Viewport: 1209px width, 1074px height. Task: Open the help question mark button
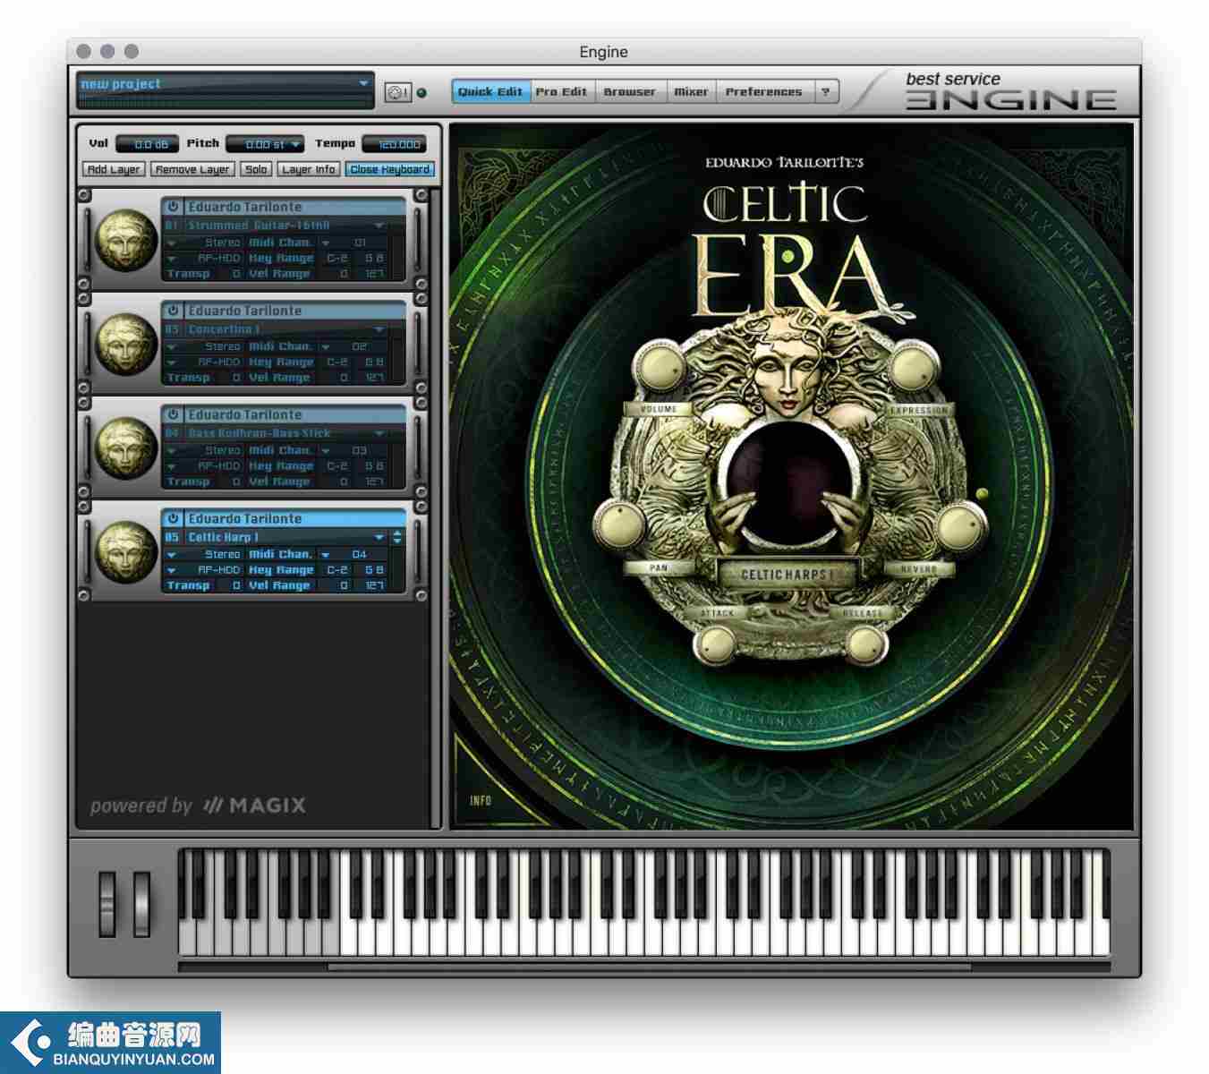(x=826, y=91)
